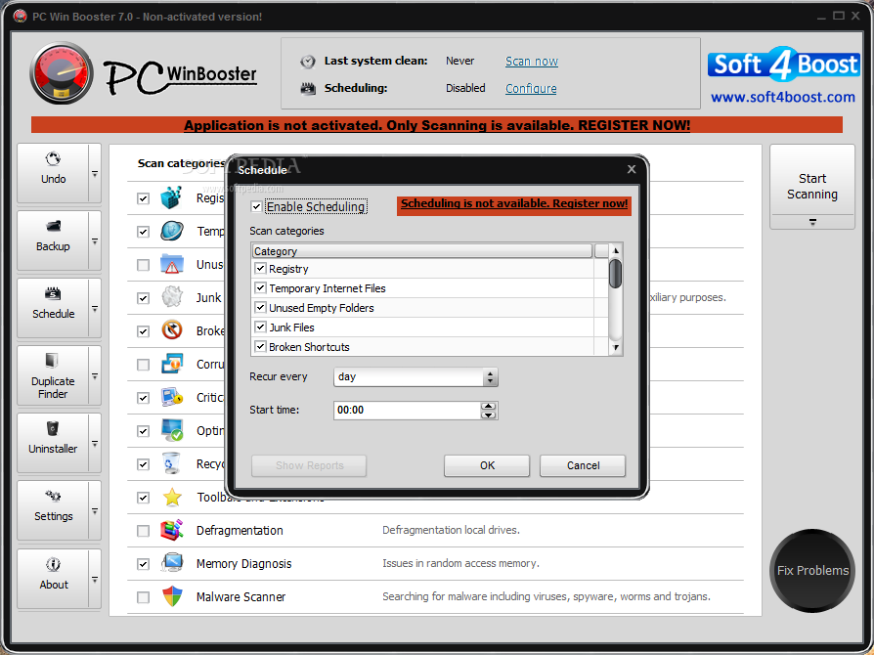Image resolution: width=874 pixels, height=655 pixels.
Task: Uncheck Temporary Internet Files in schedule list
Action: pos(260,288)
